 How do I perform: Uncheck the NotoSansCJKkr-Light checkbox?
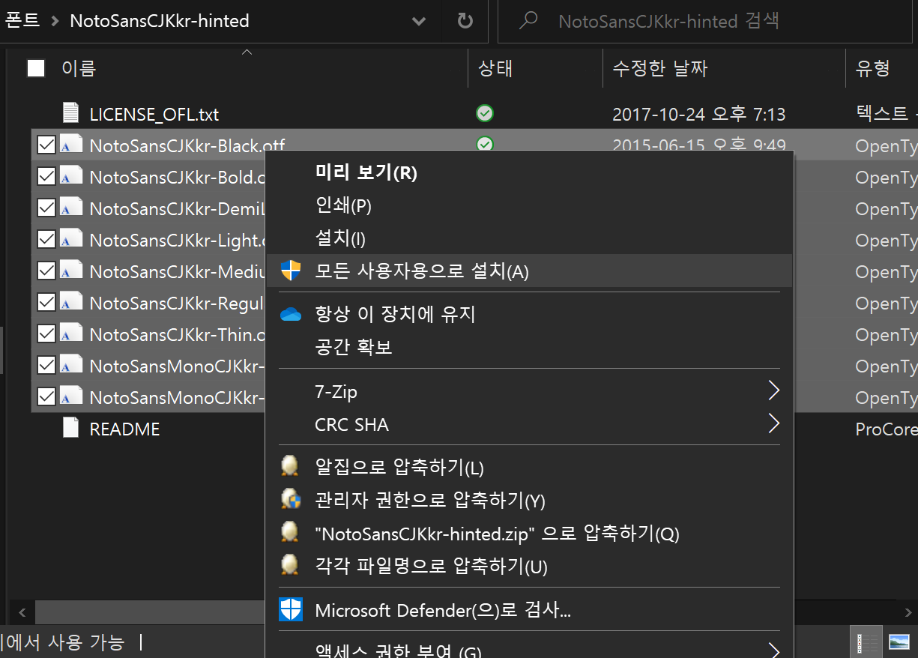(46, 239)
